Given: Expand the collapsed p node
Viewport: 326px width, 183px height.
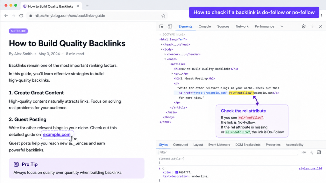Looking at the screenshot, I should tap(172, 74).
